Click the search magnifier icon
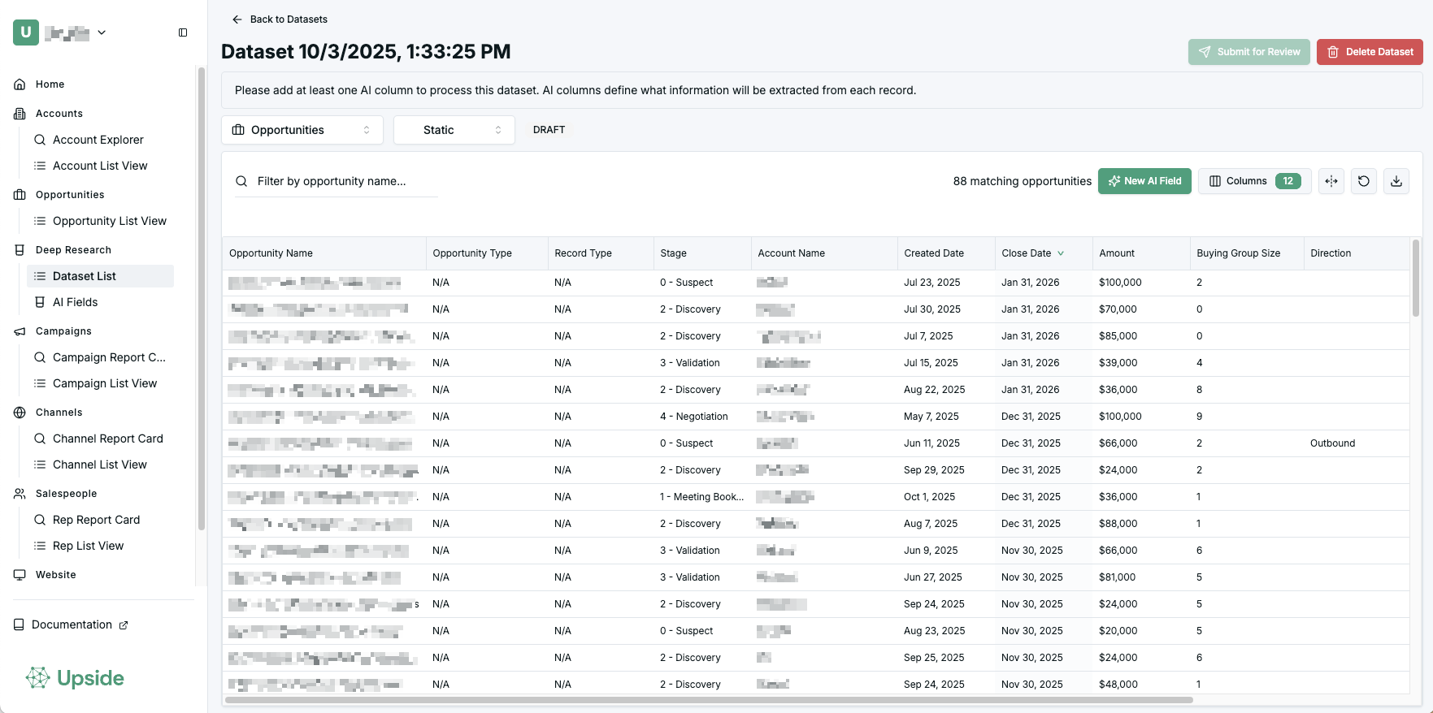Image resolution: width=1433 pixels, height=713 pixels. (241, 181)
